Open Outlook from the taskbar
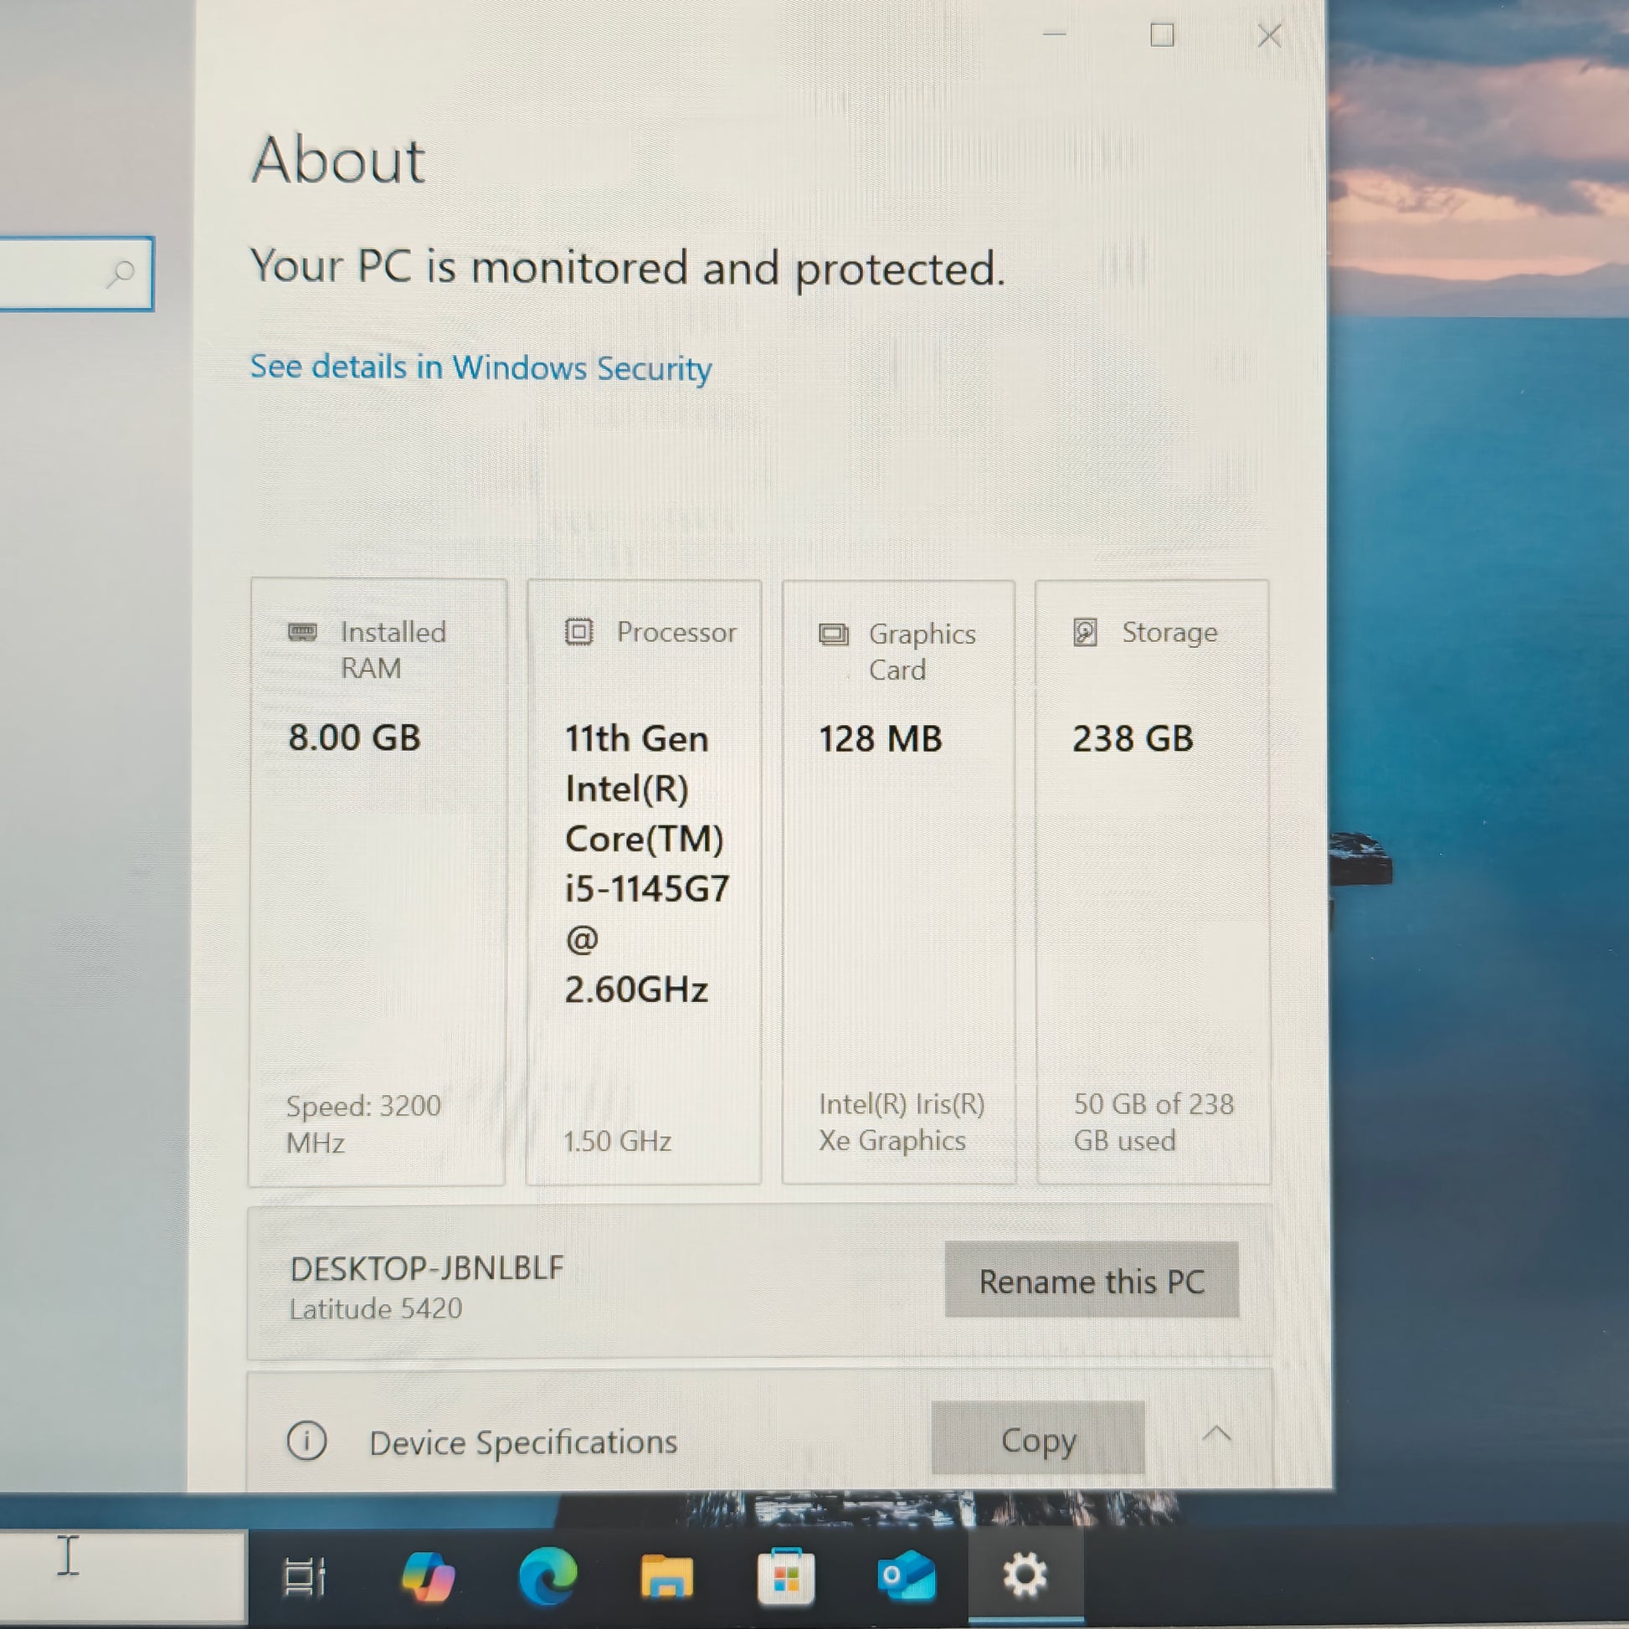 coord(907,1576)
